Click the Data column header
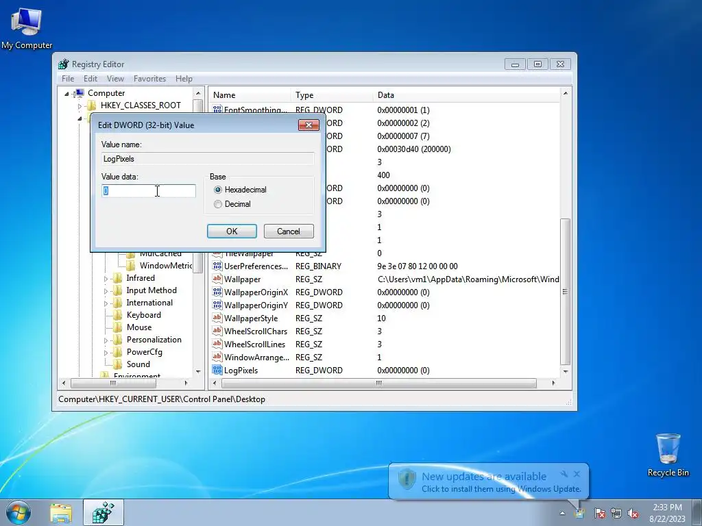Viewport: 702px width, 526px height. click(x=466, y=95)
